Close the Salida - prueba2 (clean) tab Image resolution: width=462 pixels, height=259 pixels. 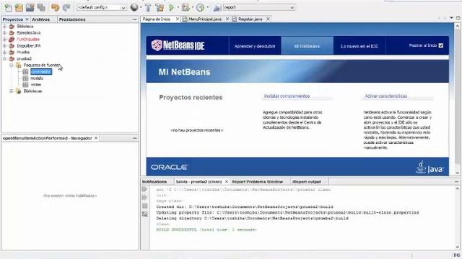tap(226, 182)
